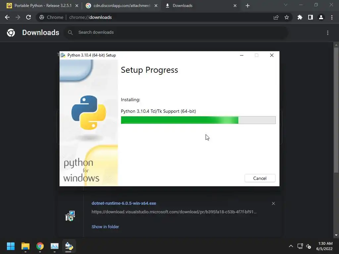Close the Portable Python tab
The width and height of the screenshot is (339, 254).
tap(77, 6)
